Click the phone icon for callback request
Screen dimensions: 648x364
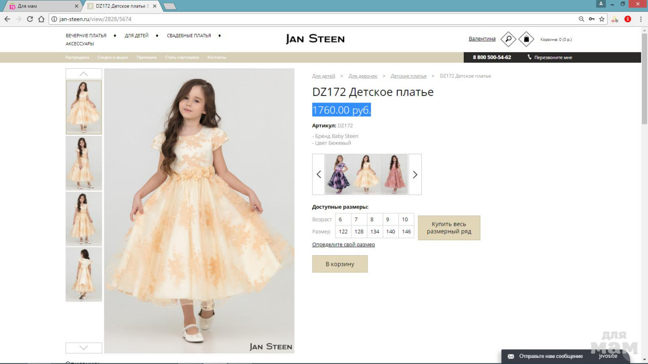pos(530,57)
